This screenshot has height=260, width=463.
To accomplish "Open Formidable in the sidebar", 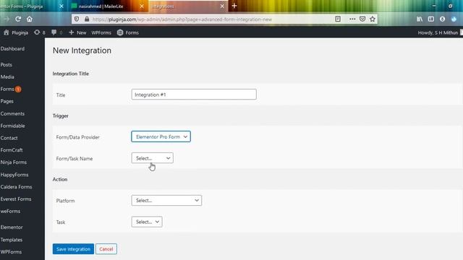I will 13,126.
